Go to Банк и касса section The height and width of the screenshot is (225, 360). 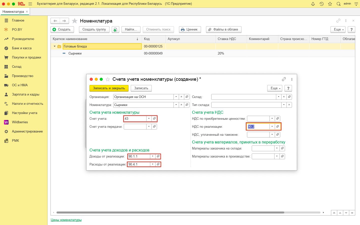21,48
